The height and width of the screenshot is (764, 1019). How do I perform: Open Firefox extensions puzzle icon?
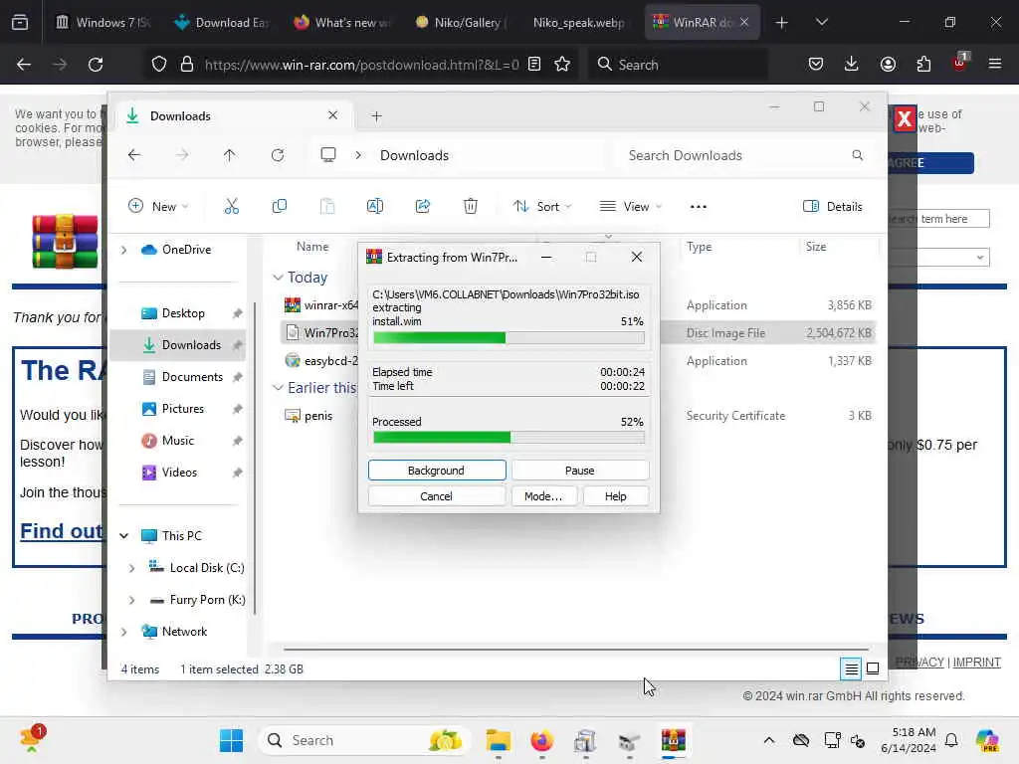tap(923, 65)
